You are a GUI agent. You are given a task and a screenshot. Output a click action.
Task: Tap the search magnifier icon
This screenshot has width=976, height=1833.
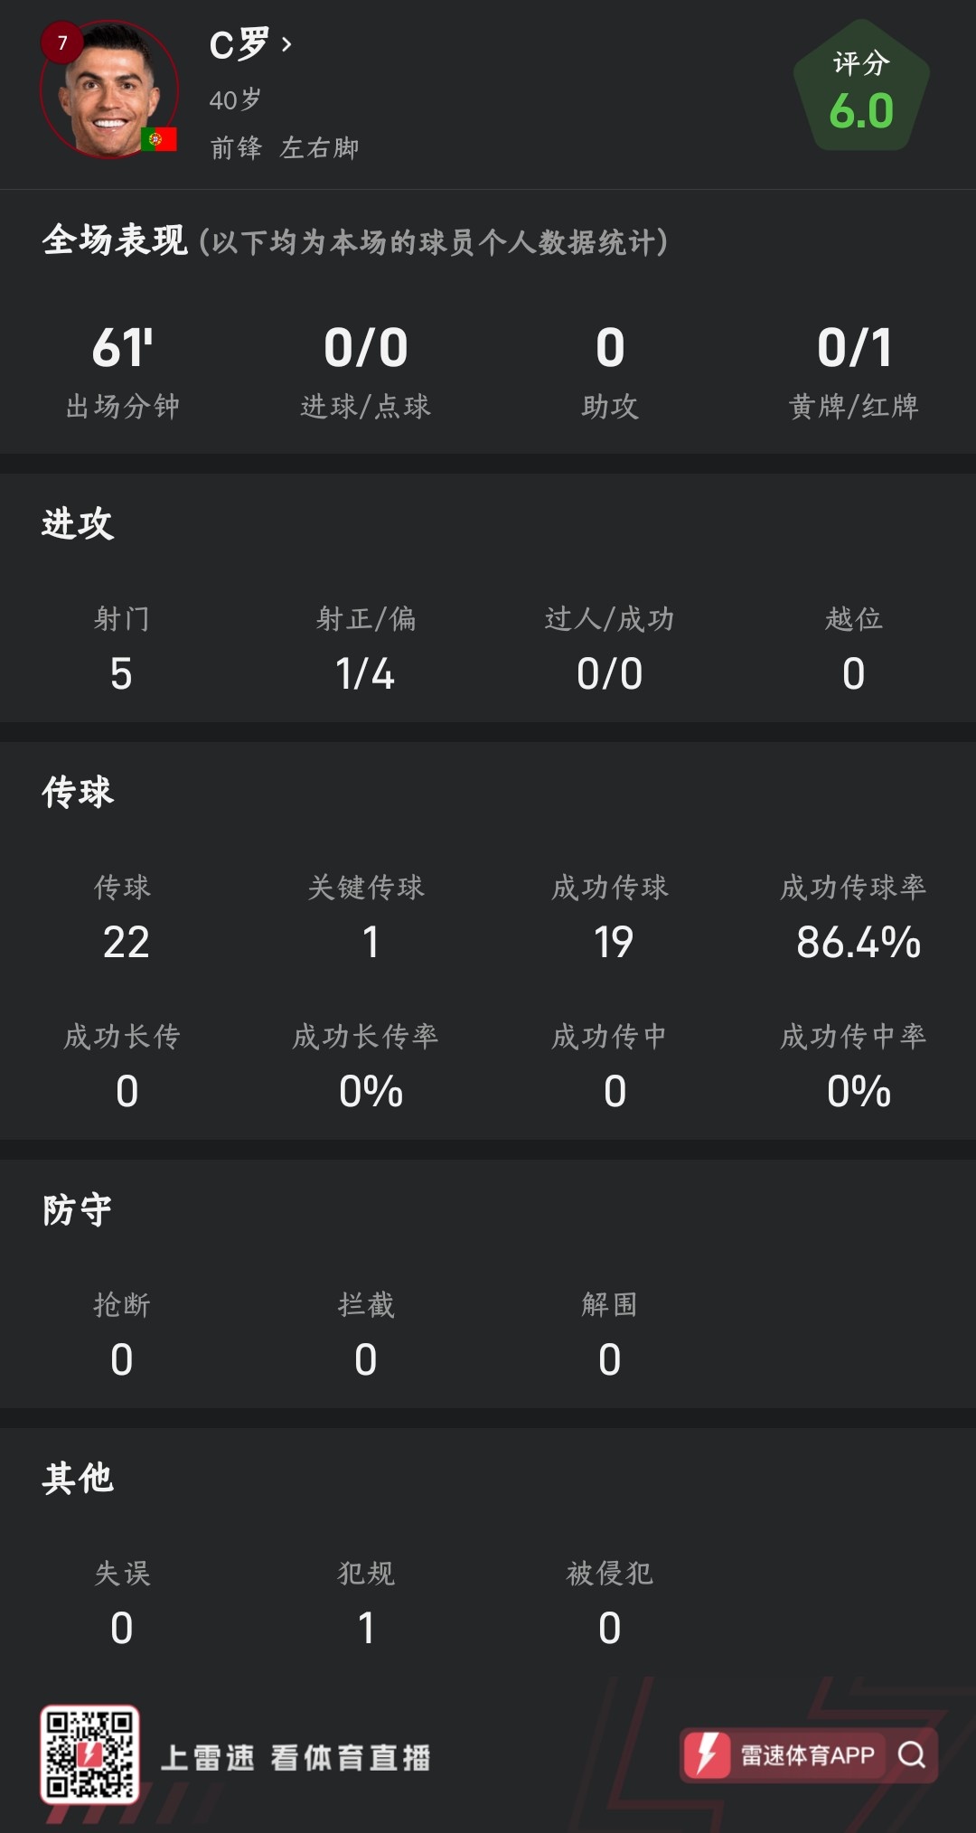pos(911,1754)
